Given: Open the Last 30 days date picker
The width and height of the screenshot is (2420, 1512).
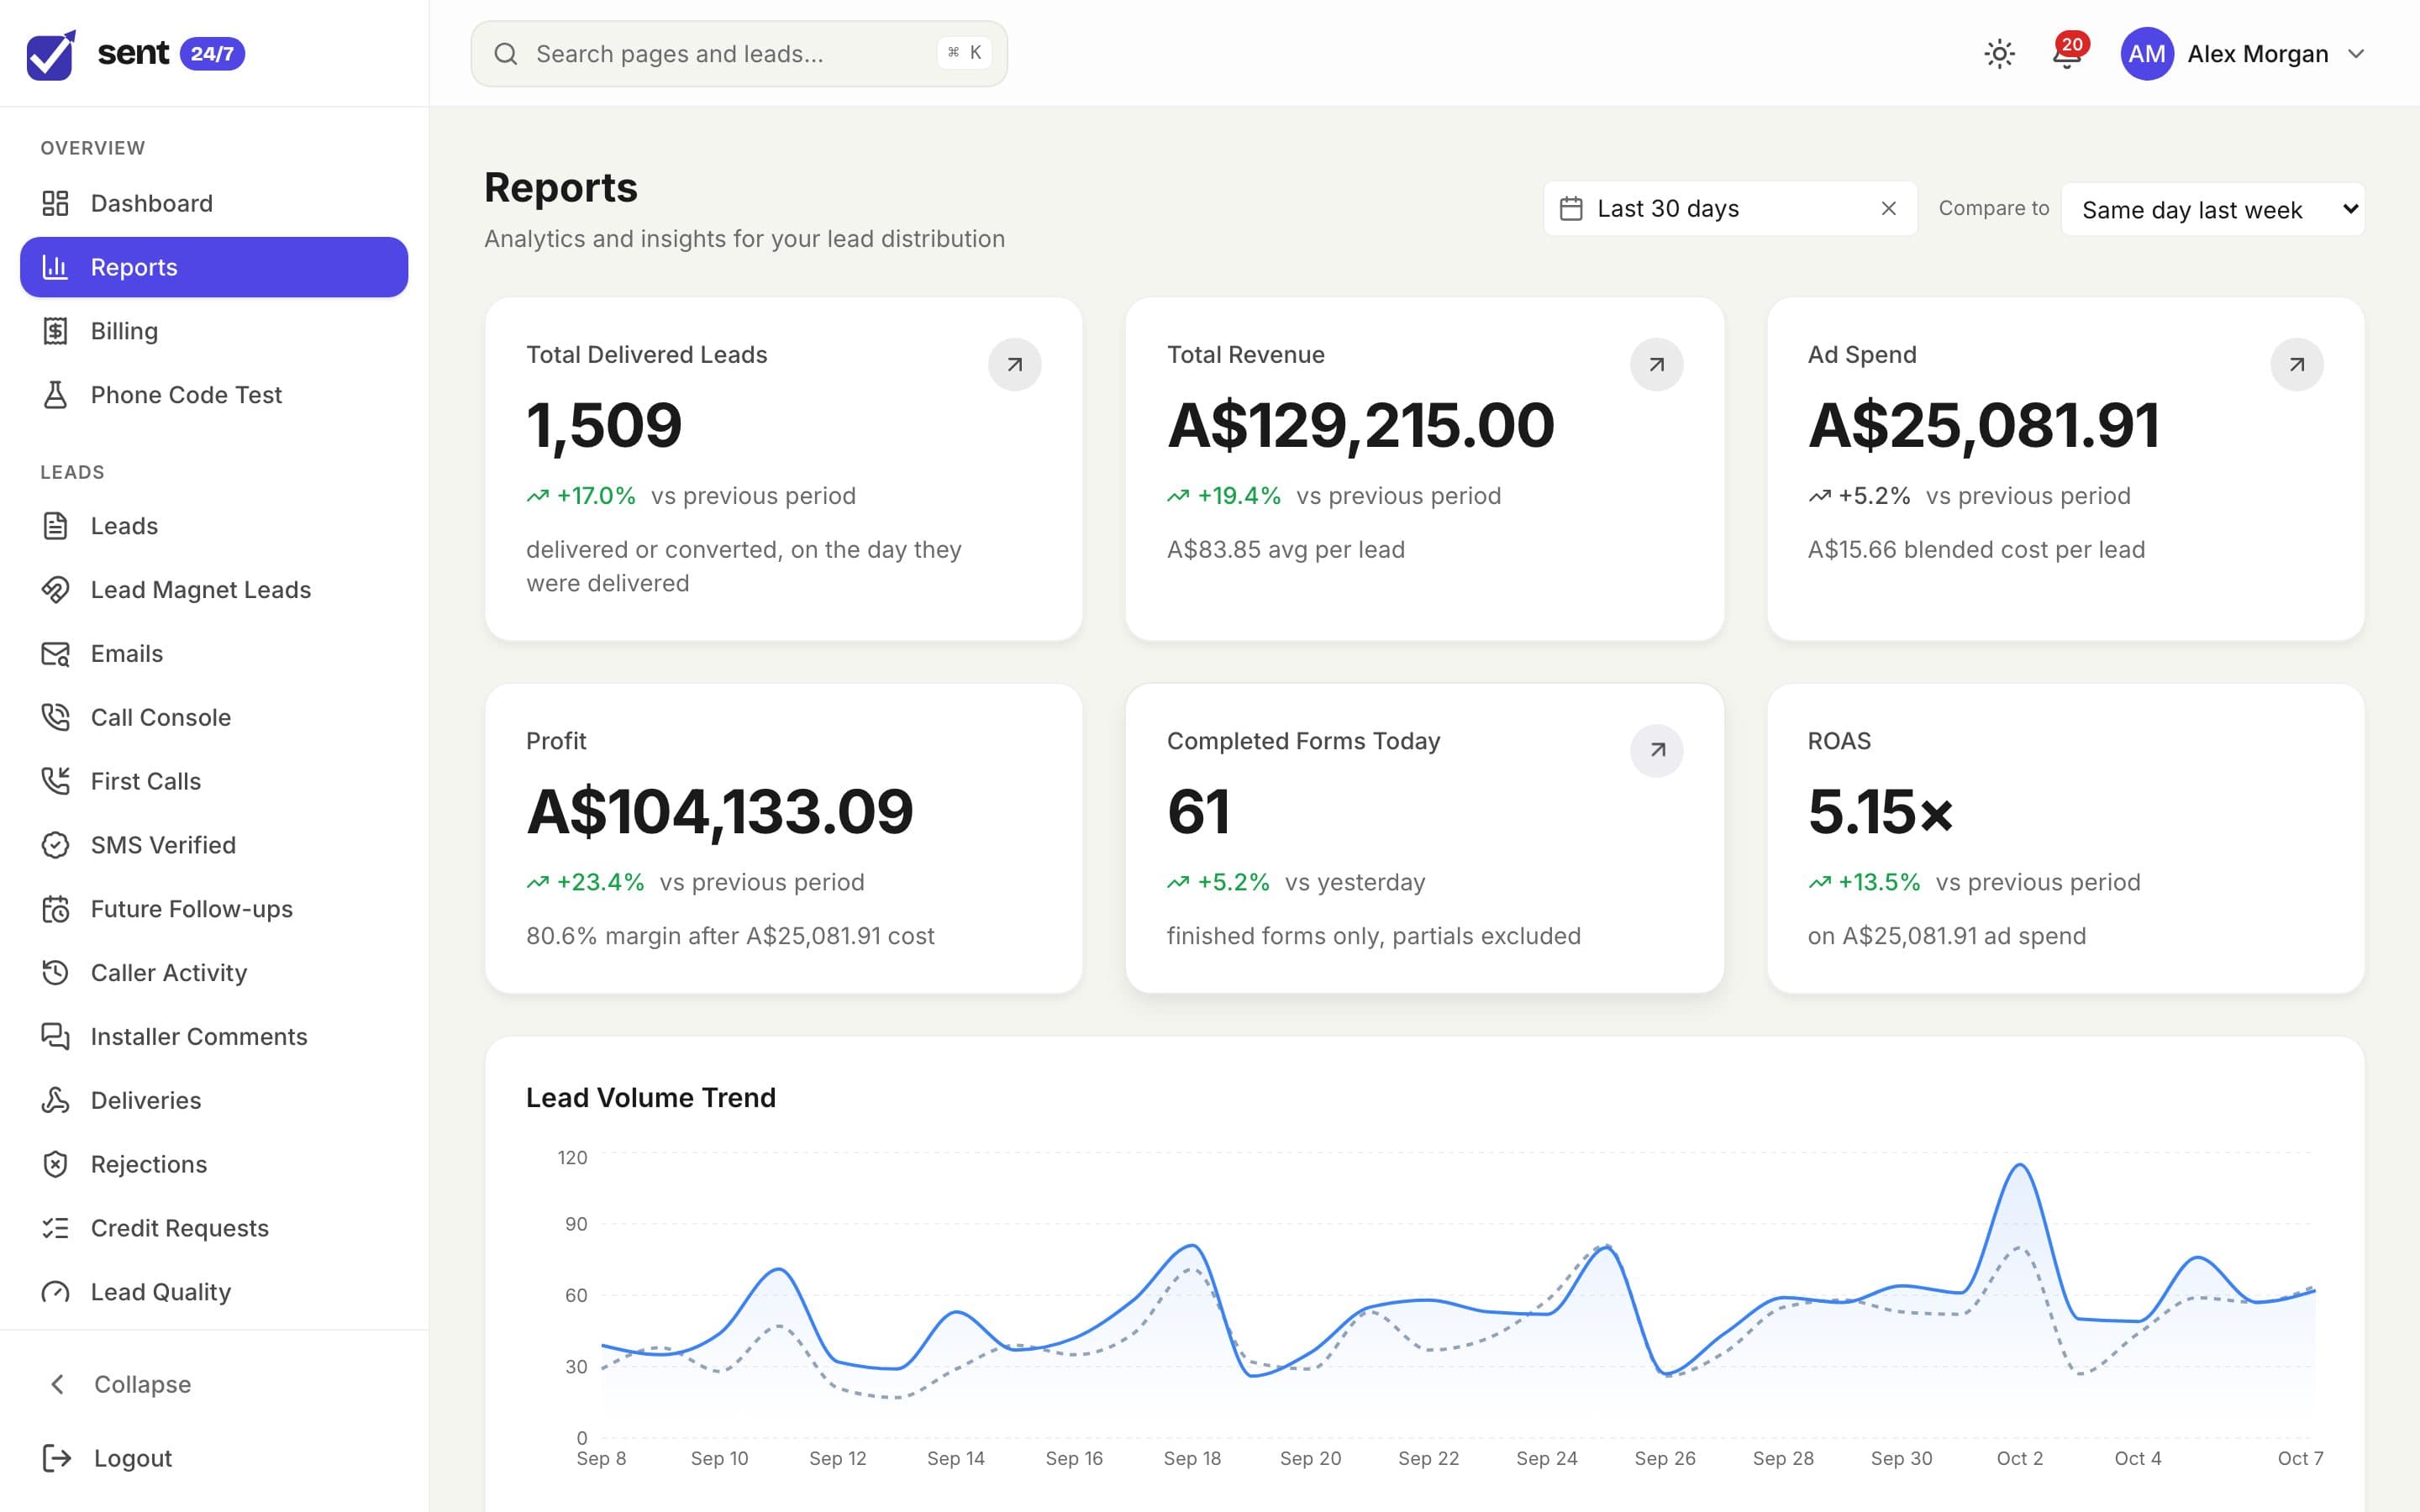Looking at the screenshot, I should (1730, 208).
